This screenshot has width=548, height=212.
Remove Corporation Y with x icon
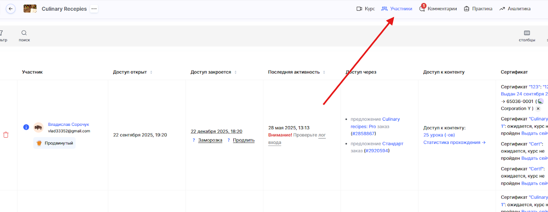538,109
